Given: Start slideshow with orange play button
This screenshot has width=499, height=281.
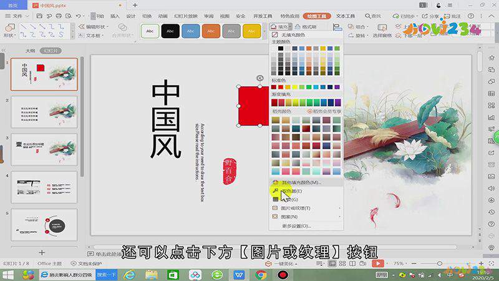Looking at the screenshot, I should click(378, 264).
